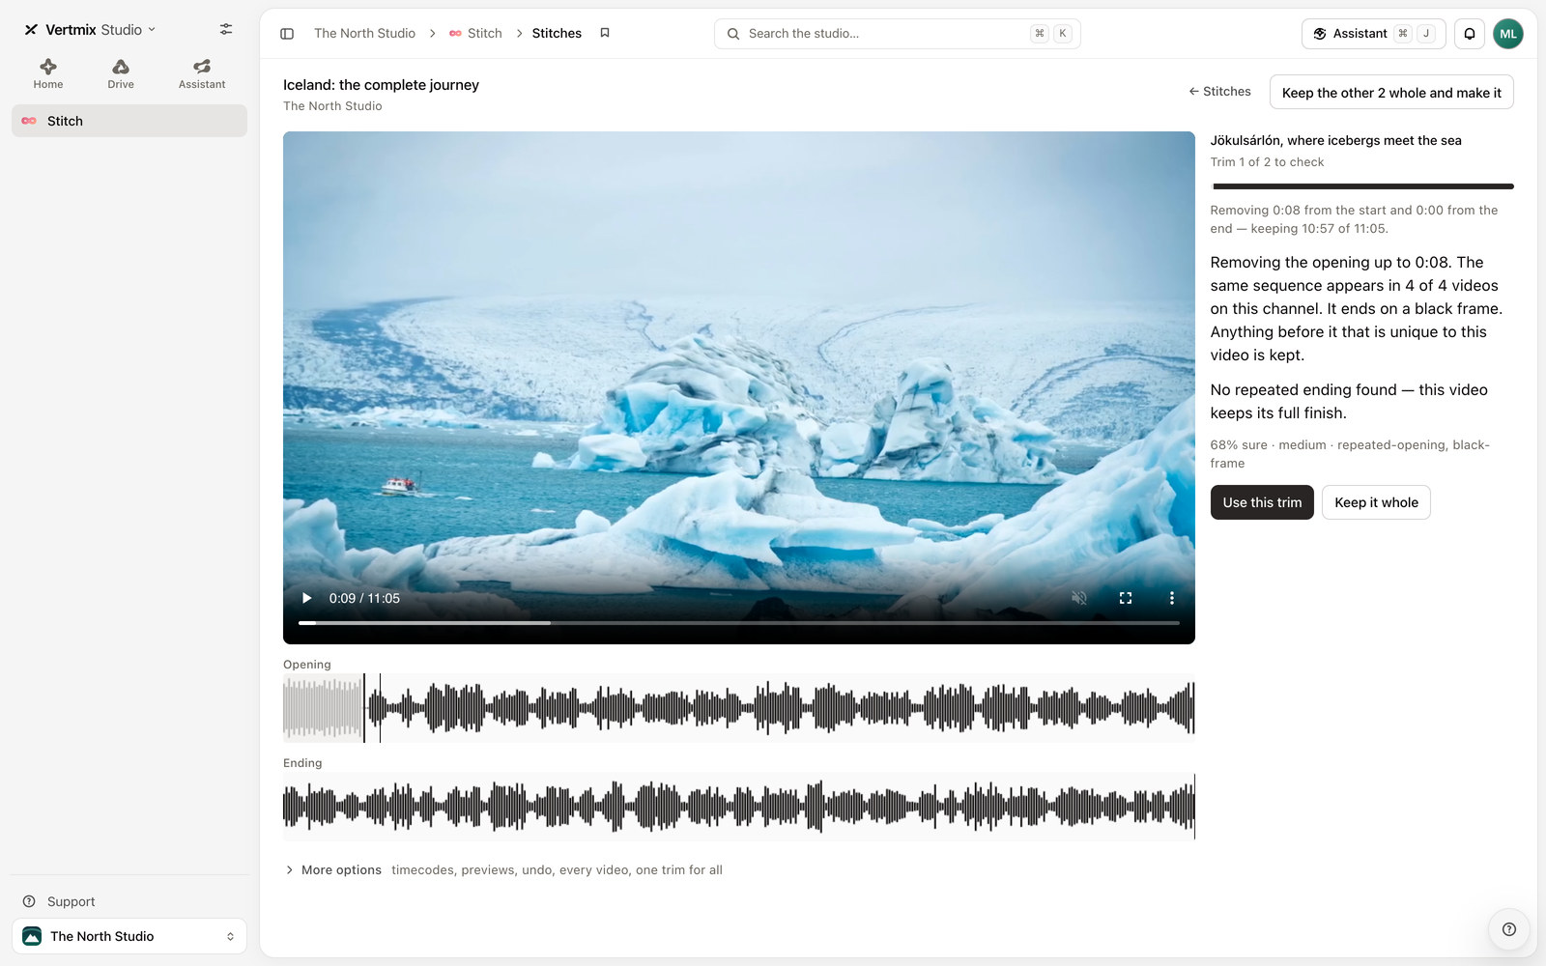
Task: Toggle the sidebar panel icon
Action: pos(287,34)
